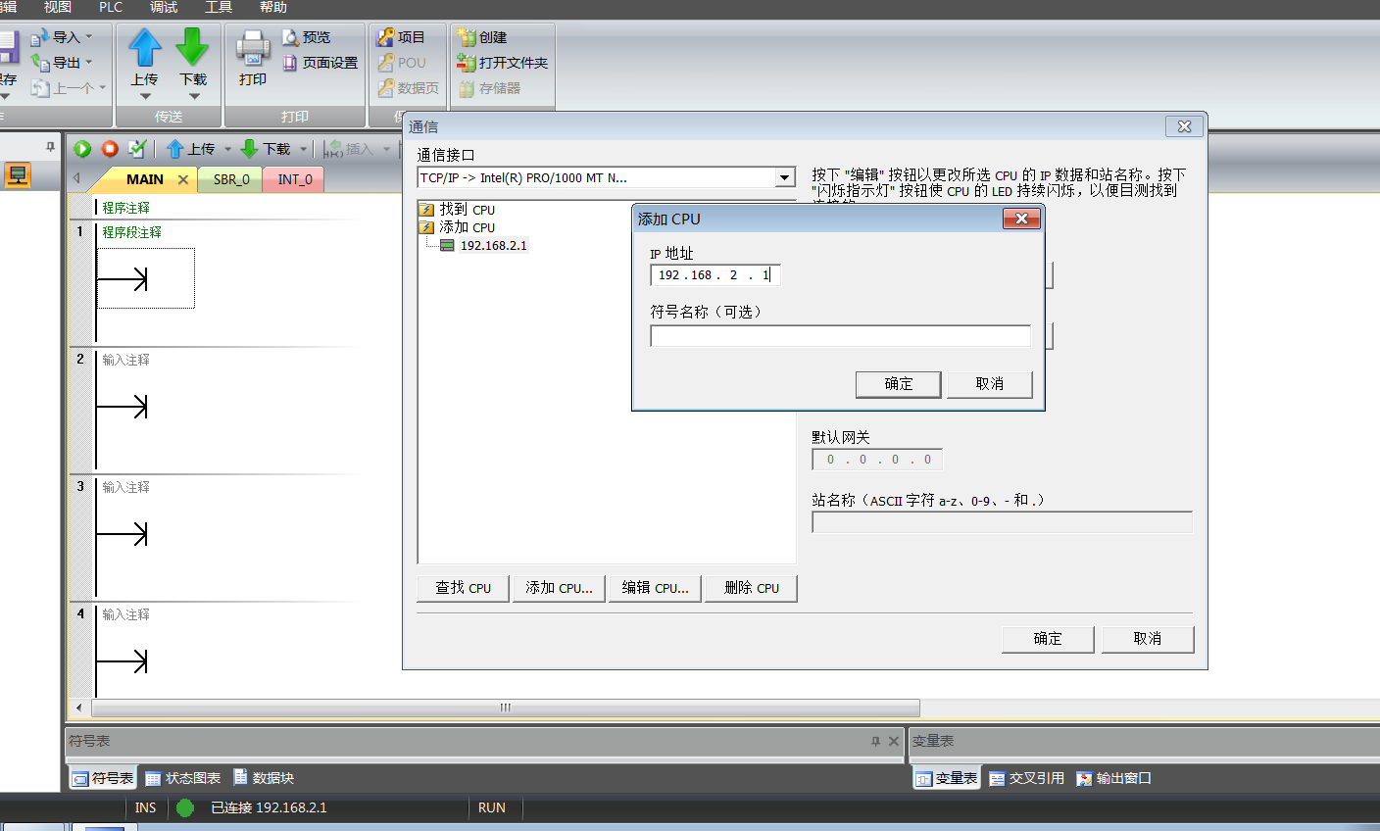Confirm Add CPU dialog with 确定

point(899,384)
